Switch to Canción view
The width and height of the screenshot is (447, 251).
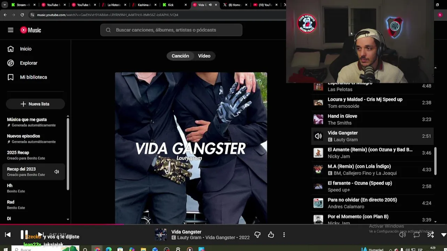pos(180,56)
